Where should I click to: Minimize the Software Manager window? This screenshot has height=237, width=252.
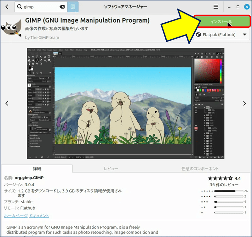point(229,7)
